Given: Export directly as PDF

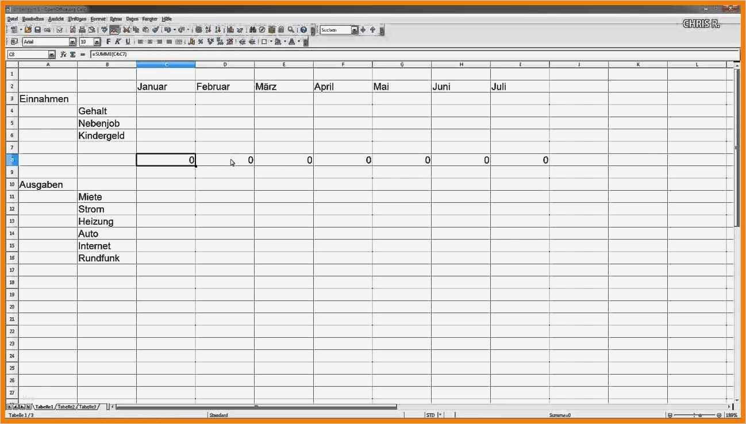Looking at the screenshot, I should pyautogui.click(x=73, y=30).
